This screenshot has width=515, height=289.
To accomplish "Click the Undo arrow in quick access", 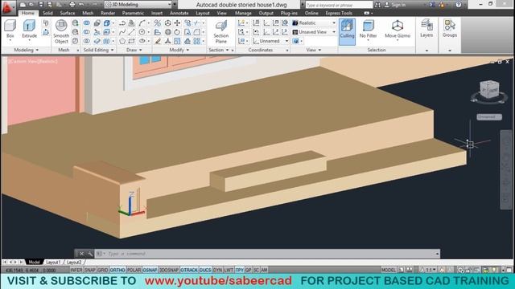I will coord(81,5).
